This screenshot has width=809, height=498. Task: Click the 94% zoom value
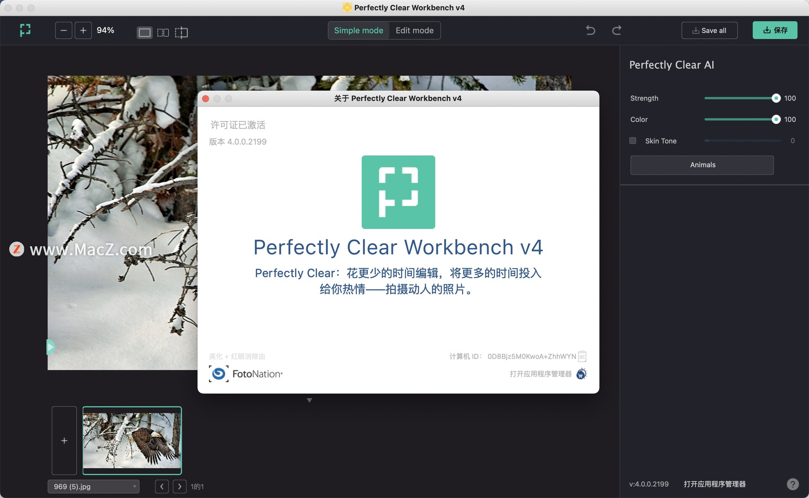click(105, 30)
